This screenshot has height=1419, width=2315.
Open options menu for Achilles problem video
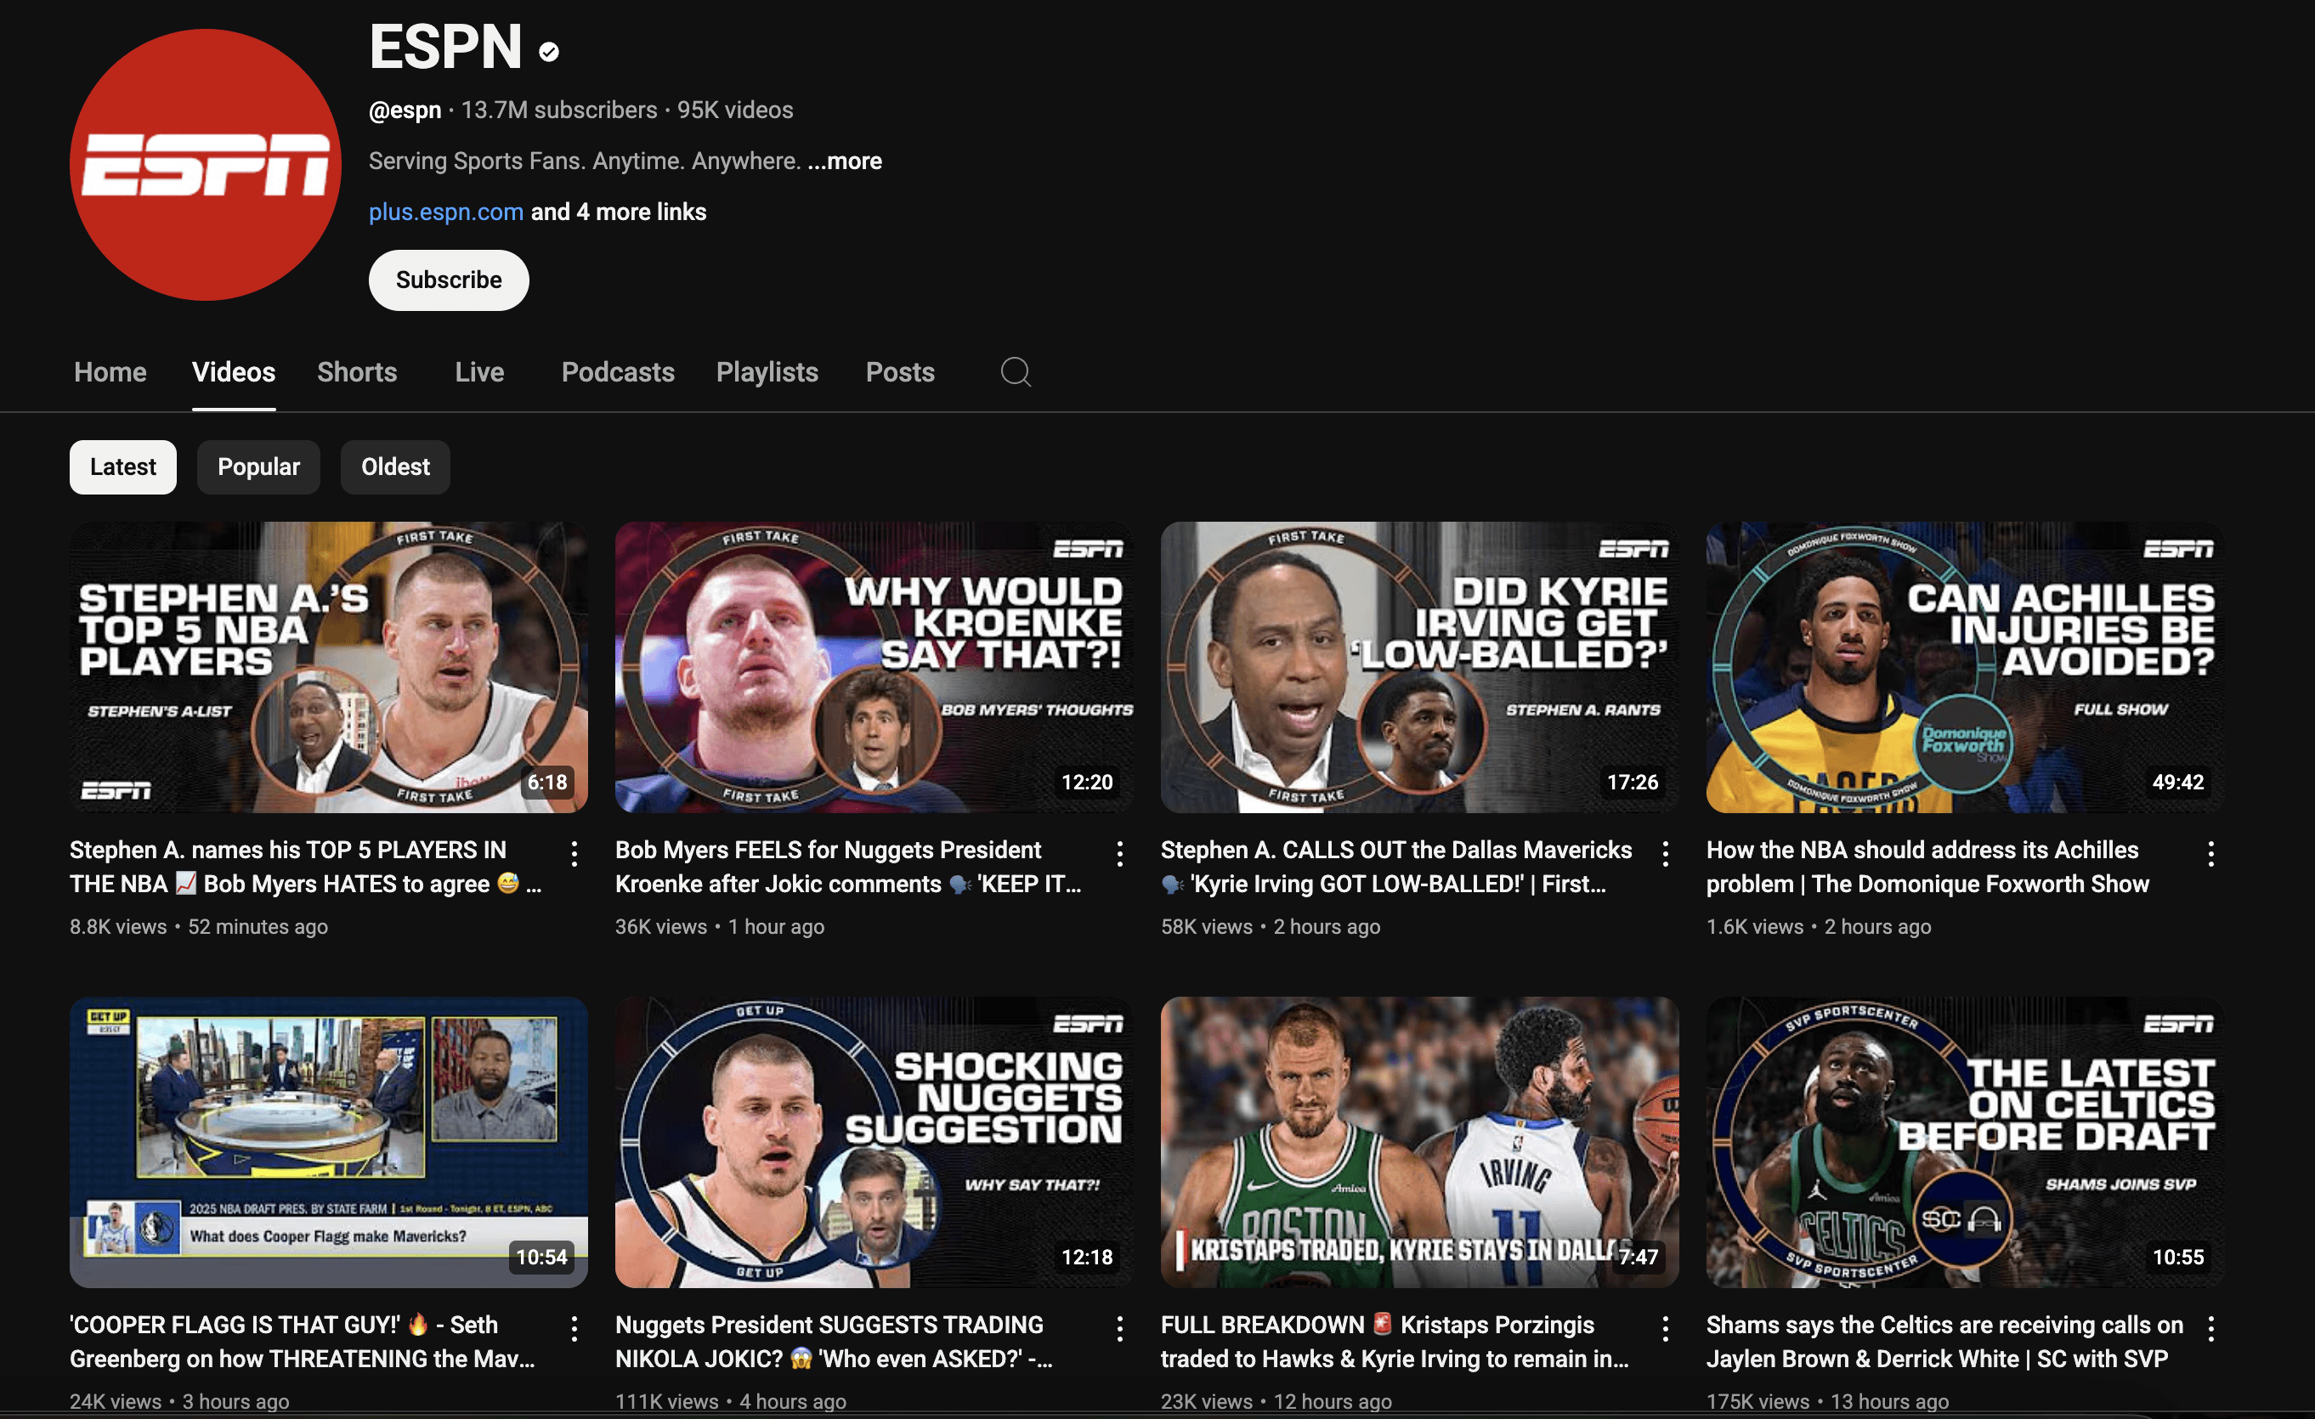click(2210, 854)
